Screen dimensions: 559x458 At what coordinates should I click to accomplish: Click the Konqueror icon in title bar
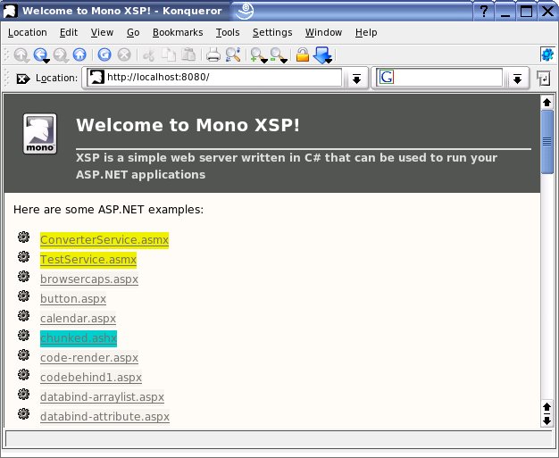11,11
